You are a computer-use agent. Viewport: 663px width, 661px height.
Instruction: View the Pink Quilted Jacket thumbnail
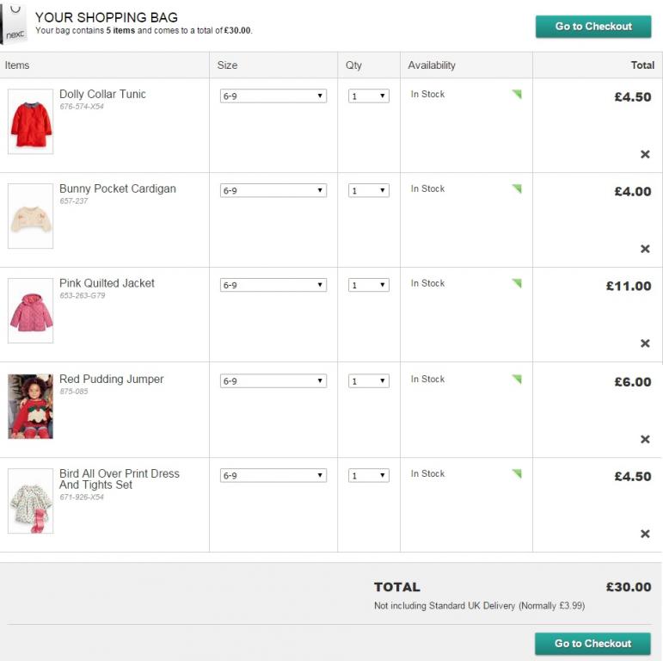(x=30, y=311)
